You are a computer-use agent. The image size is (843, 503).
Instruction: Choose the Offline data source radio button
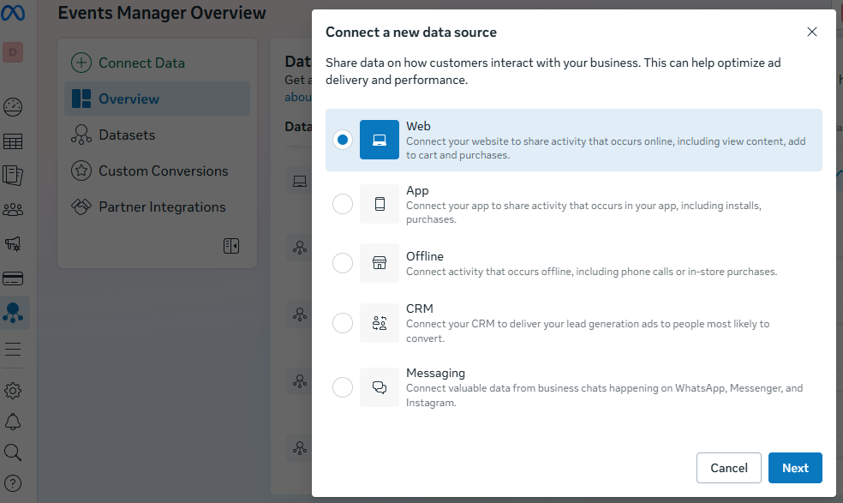[343, 263]
